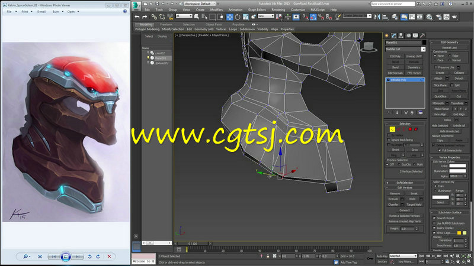Click the Pin Stack icon
474x266 pixels.
[x=389, y=112]
